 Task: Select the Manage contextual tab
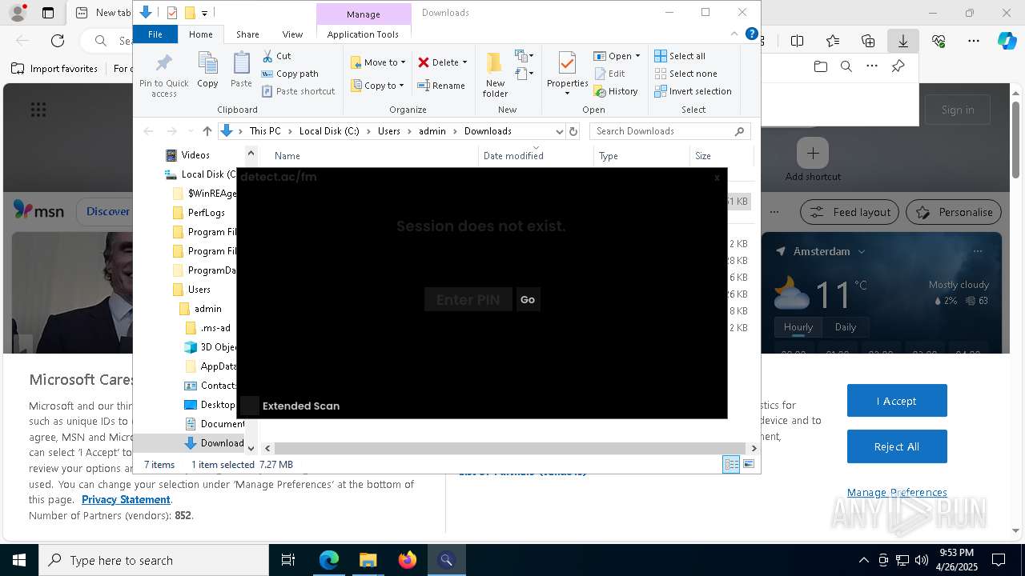point(364,14)
